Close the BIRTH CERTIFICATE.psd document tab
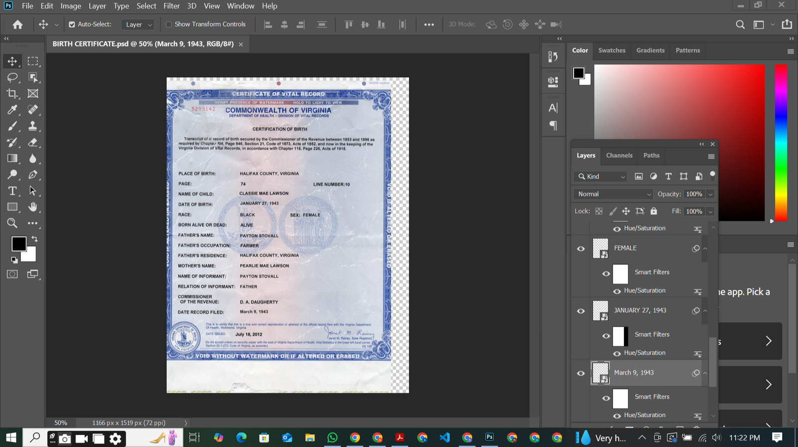This screenshot has width=798, height=447. coord(241,44)
